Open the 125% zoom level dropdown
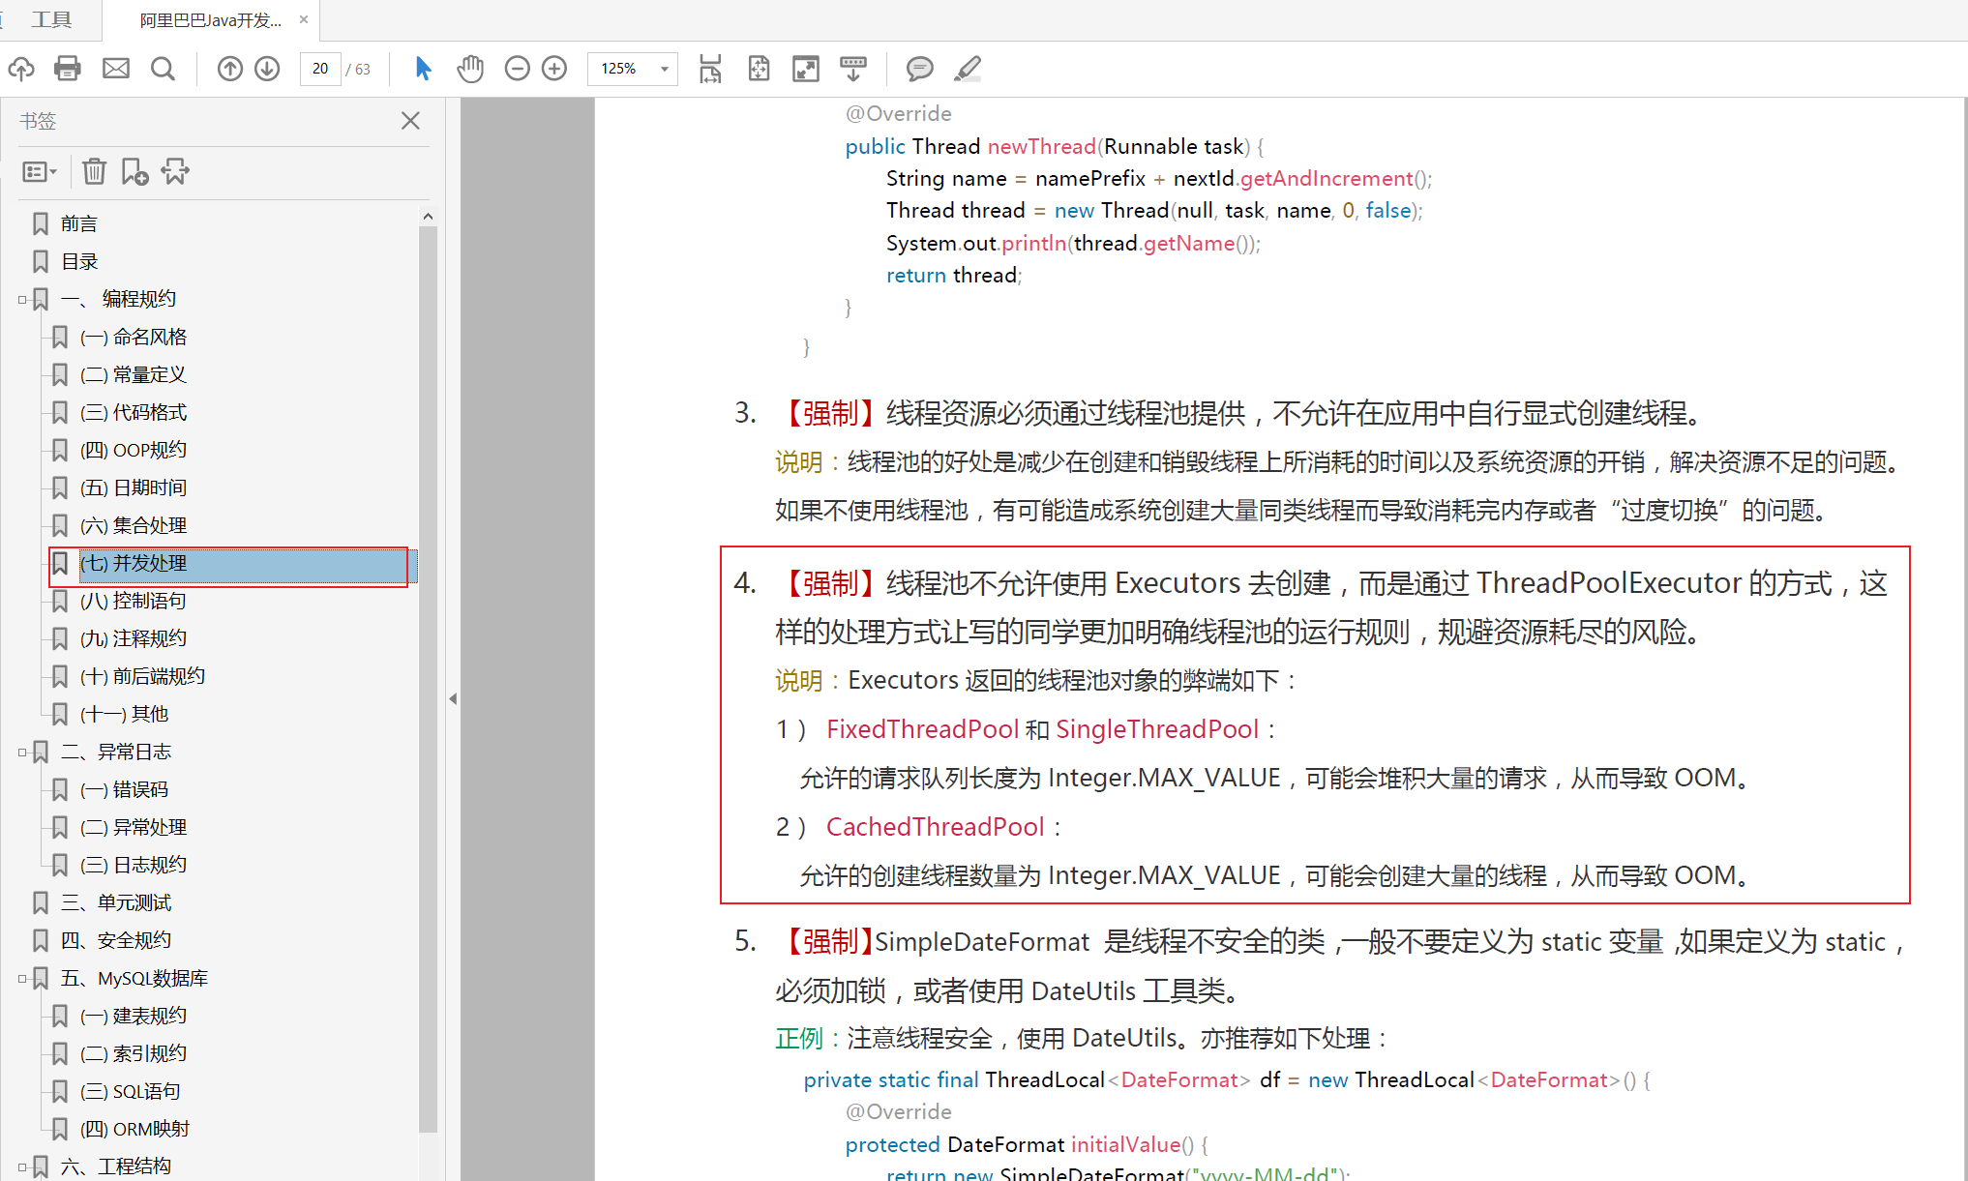 [x=664, y=69]
